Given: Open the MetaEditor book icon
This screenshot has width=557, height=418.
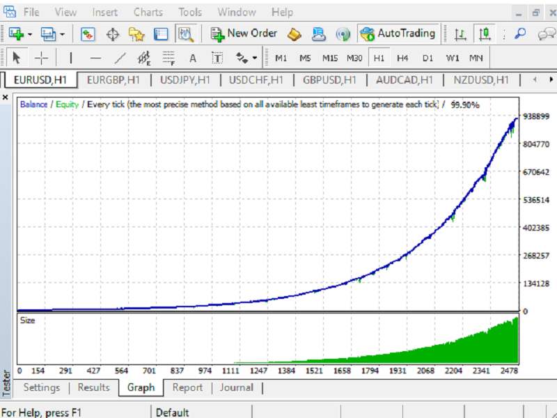Looking at the screenshot, I should [x=294, y=34].
